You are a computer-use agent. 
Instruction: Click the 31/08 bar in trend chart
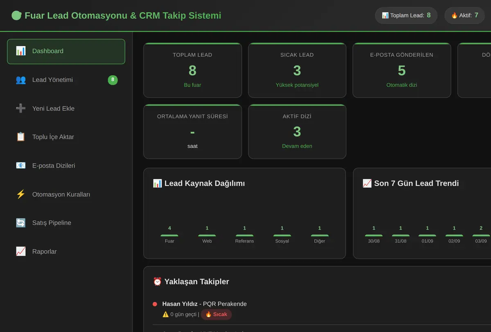(x=401, y=235)
